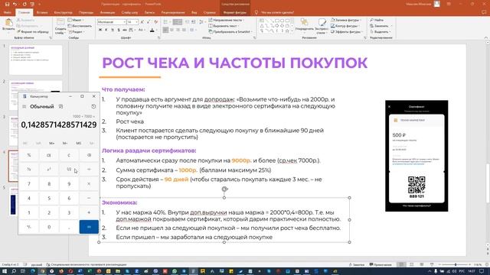The height and width of the screenshot is (275, 490).
Task: Click the QR code certificate image
Action: click(416, 156)
